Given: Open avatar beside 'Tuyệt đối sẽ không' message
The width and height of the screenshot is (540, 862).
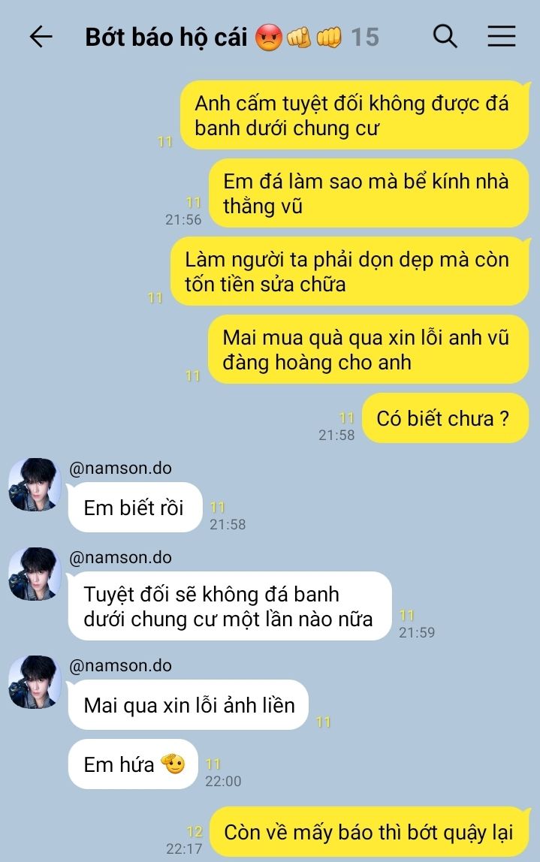Looking at the screenshot, I should (35, 574).
